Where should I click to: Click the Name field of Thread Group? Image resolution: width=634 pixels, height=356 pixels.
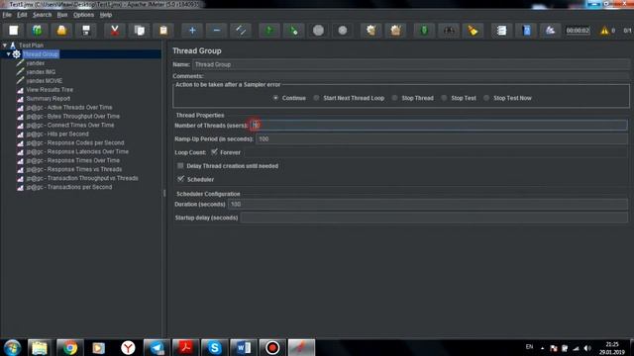coord(411,64)
